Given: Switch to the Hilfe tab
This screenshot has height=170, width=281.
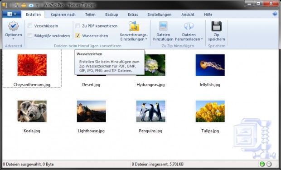Looking at the screenshot, I should pos(208,15).
